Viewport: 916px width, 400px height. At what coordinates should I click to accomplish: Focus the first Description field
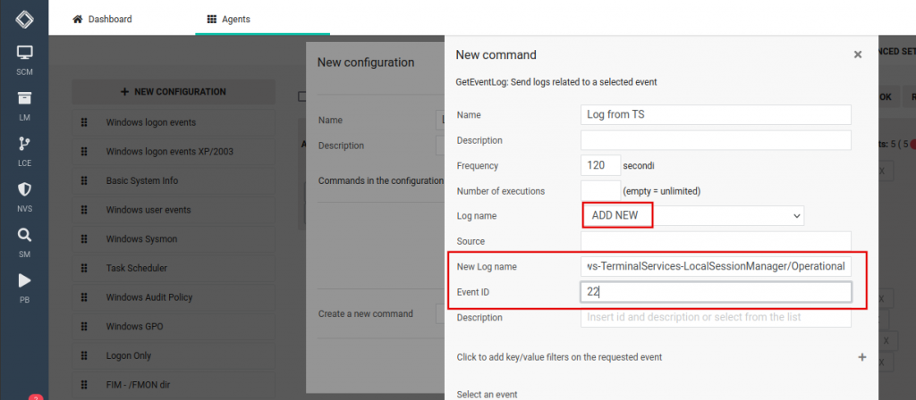point(716,140)
